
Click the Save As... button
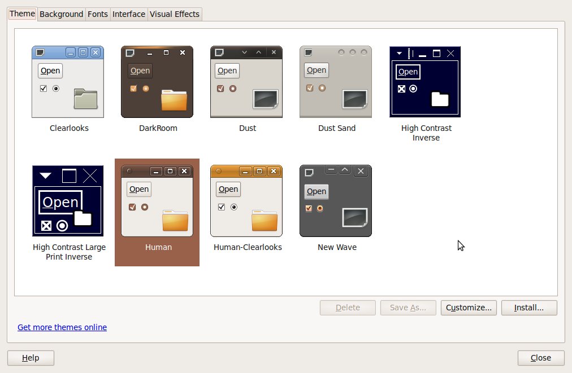point(408,308)
